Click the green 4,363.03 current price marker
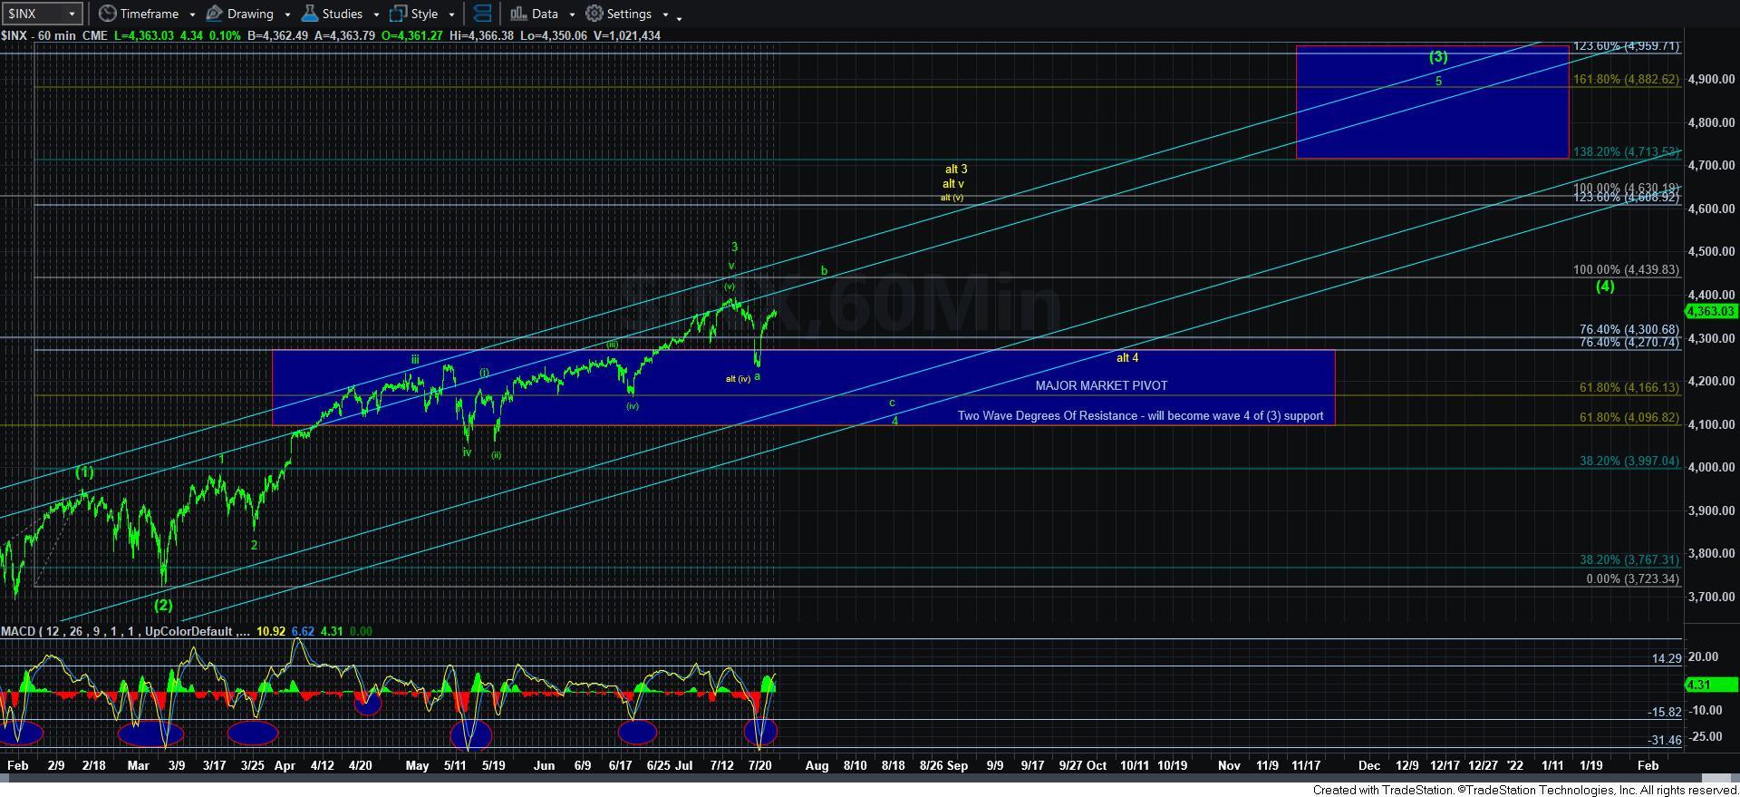Image resolution: width=1740 pixels, height=797 pixels. pos(1711,311)
